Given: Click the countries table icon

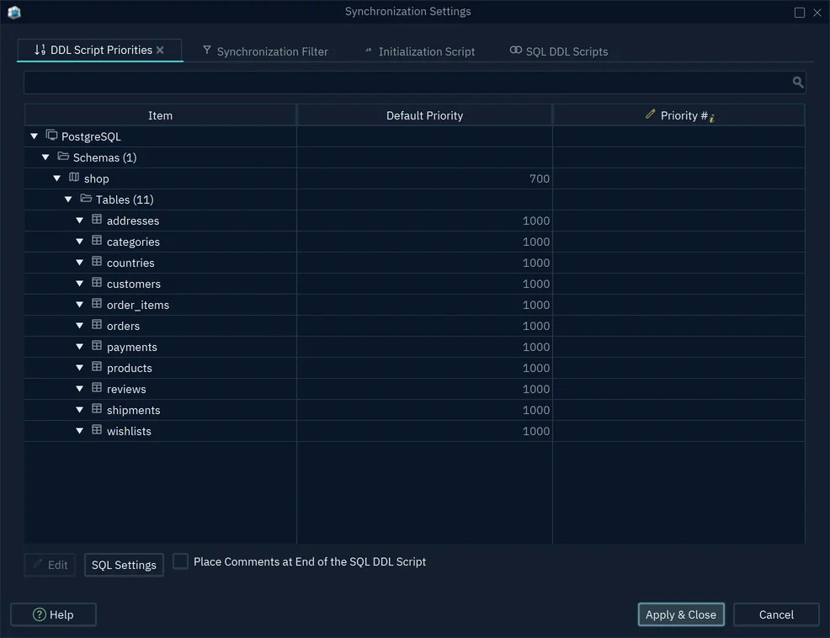Looking at the screenshot, I should tap(97, 262).
